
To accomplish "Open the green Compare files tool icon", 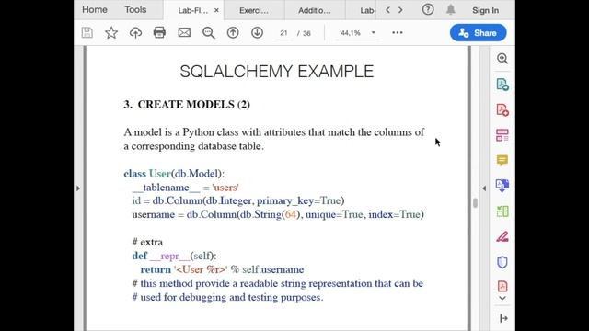I will (x=502, y=211).
